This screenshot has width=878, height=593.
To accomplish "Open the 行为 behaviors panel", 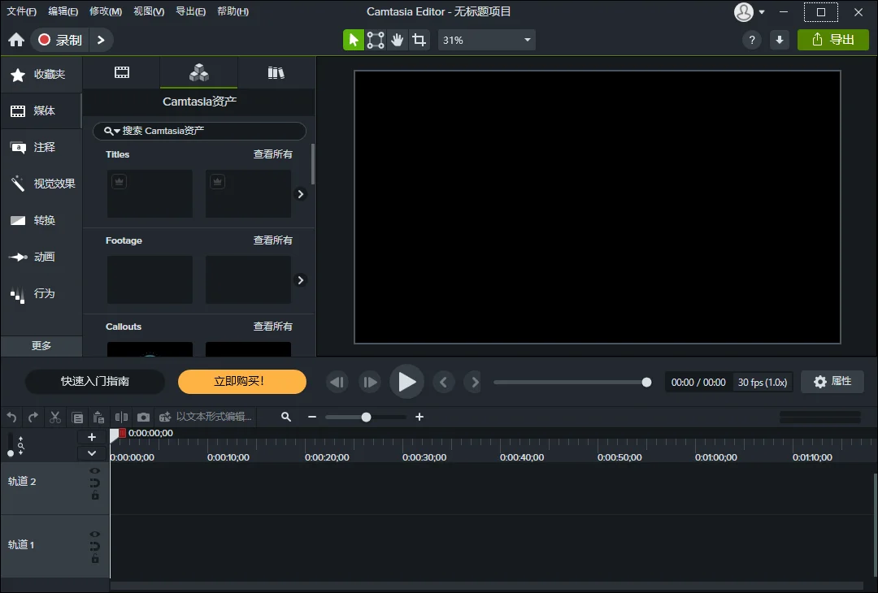I will tap(41, 293).
